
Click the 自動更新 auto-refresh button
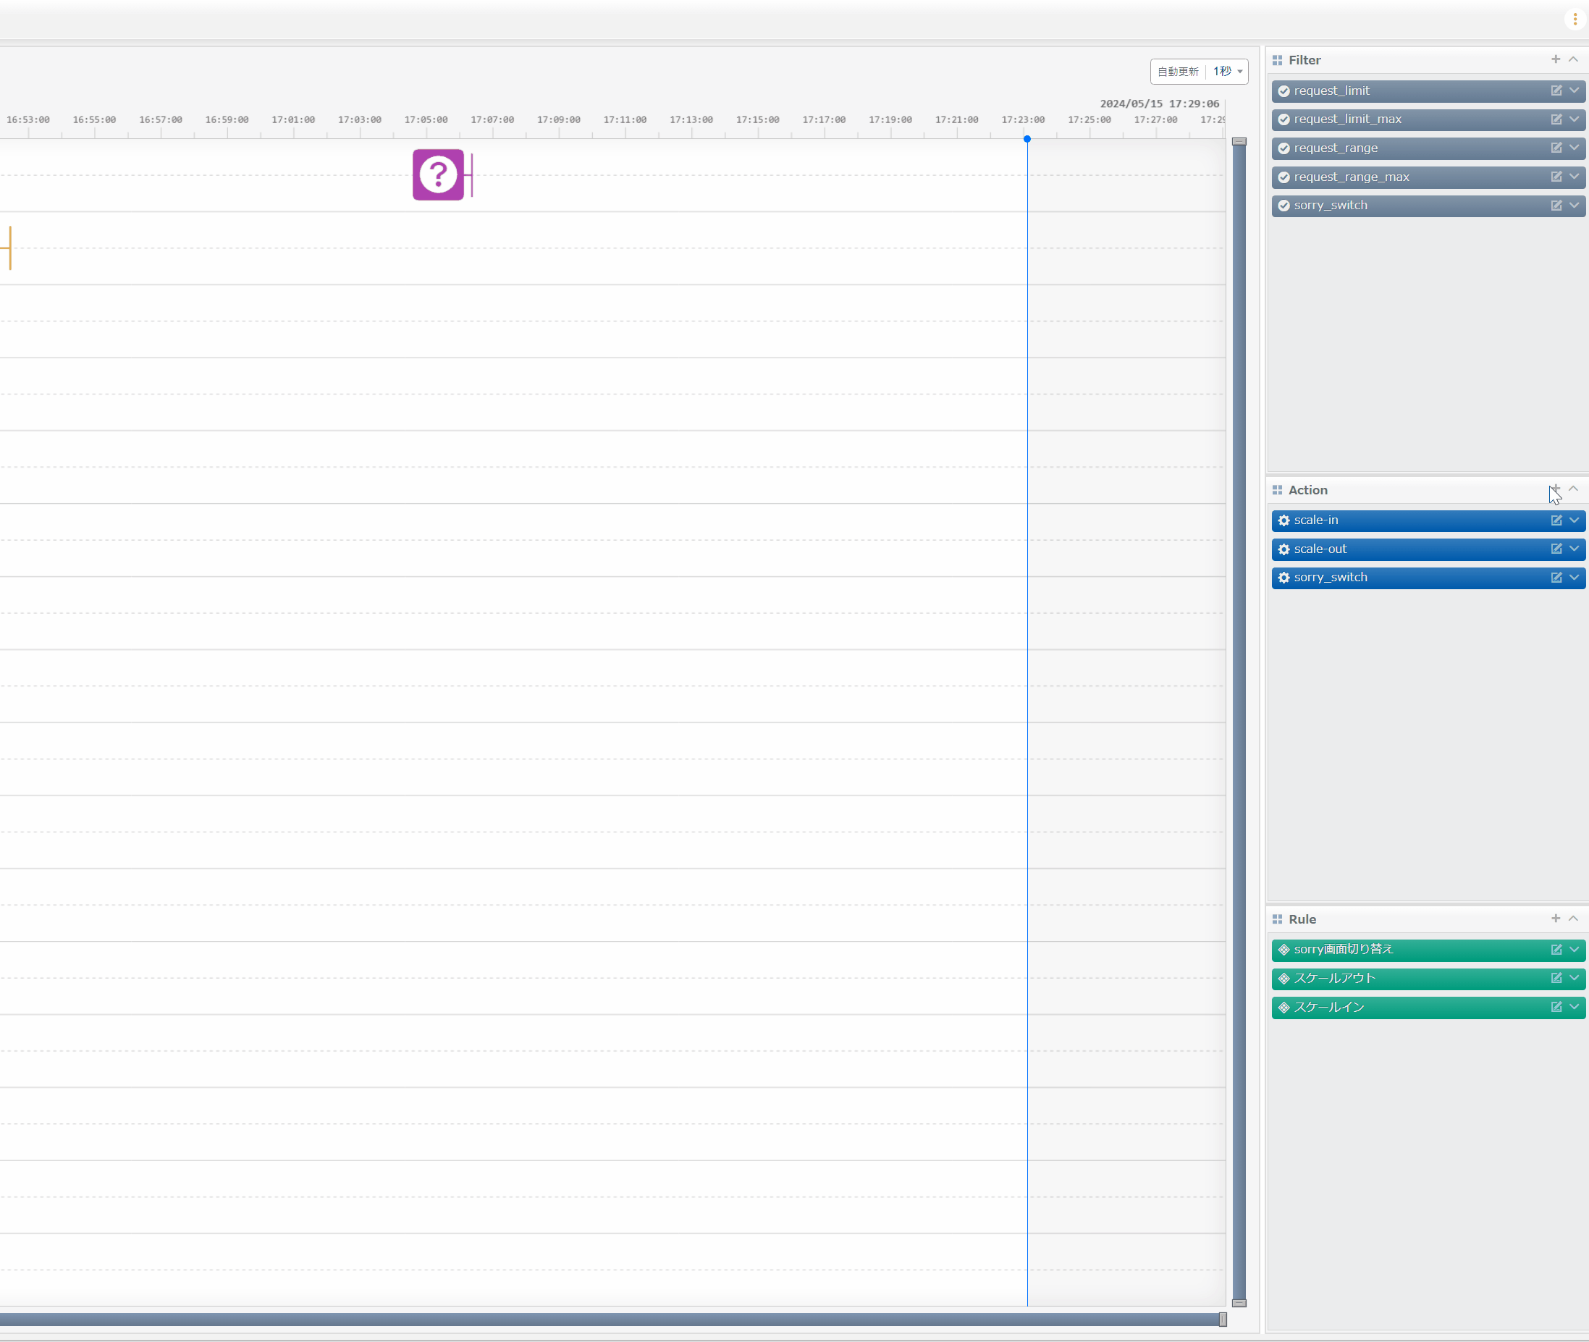[1178, 72]
